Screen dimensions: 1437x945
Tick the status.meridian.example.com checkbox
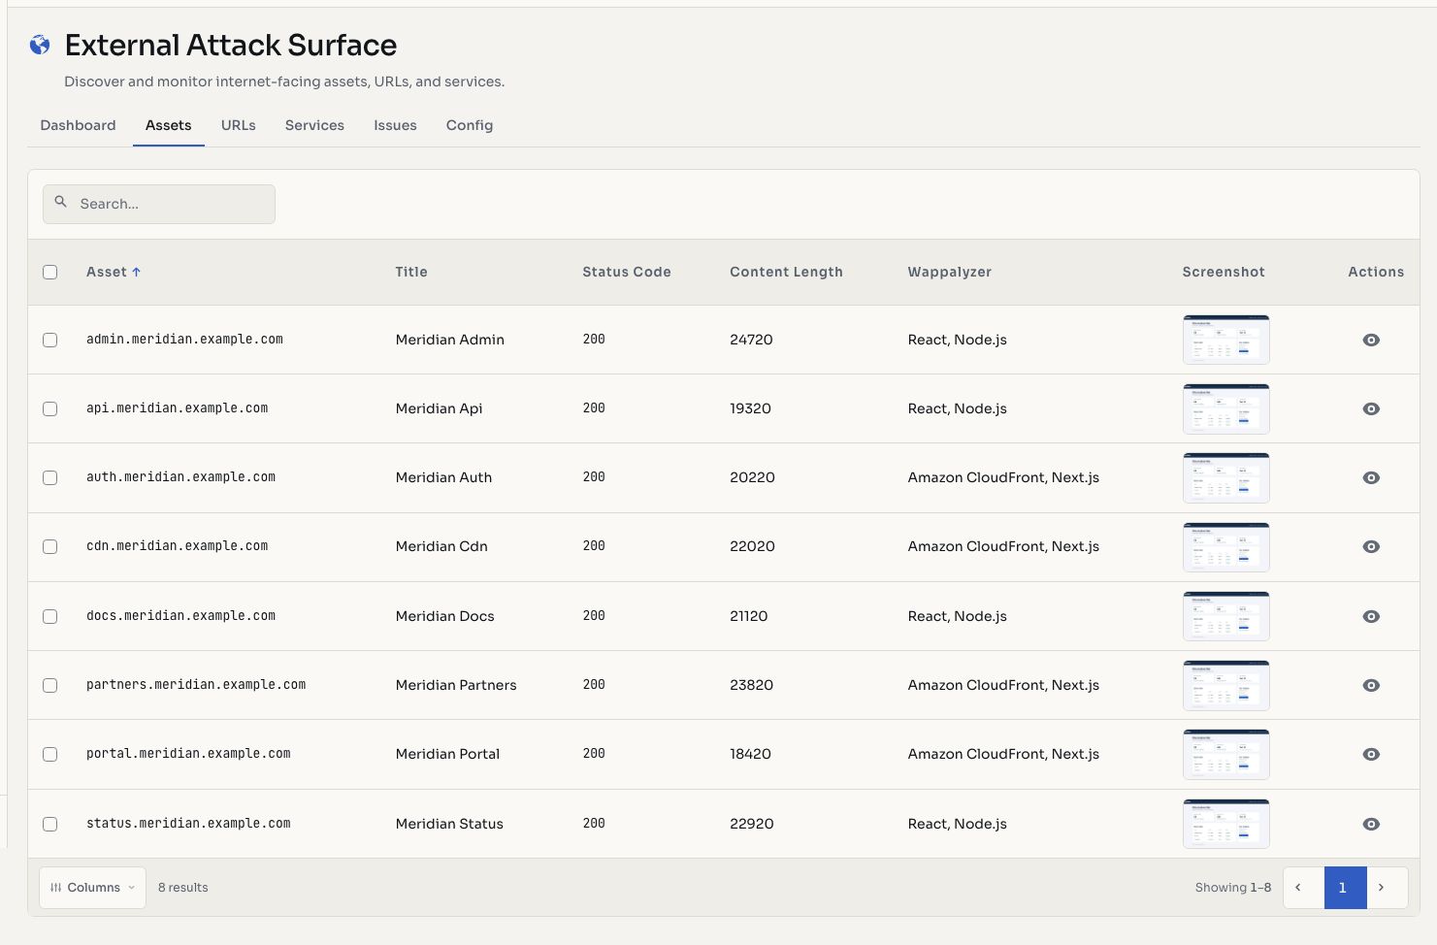click(50, 824)
